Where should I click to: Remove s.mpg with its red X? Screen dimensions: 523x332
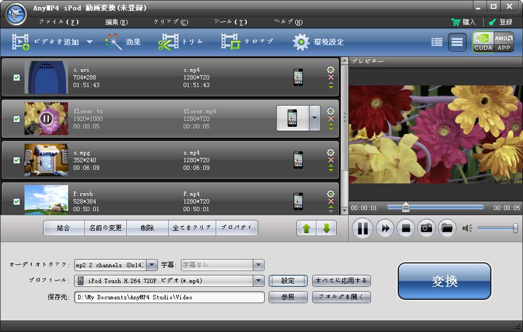coord(331,160)
